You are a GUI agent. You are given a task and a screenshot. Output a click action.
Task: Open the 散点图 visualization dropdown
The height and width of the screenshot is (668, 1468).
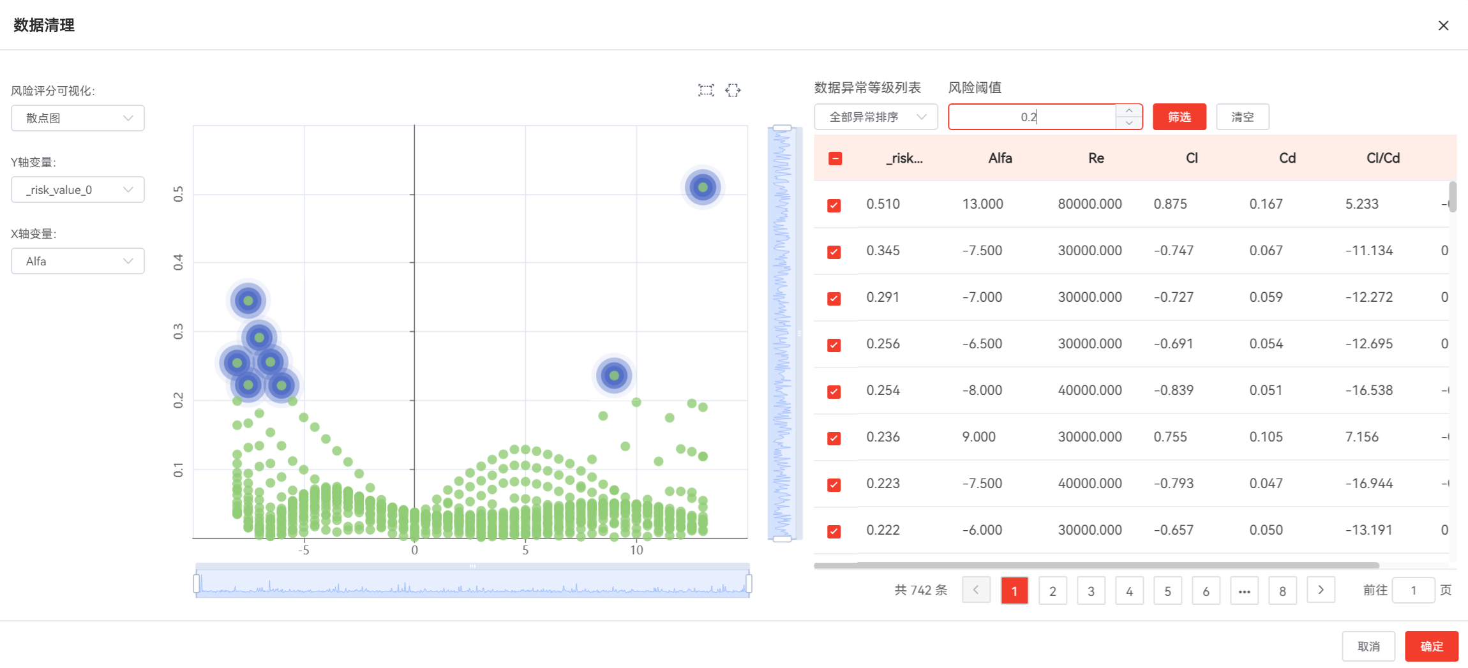78,118
